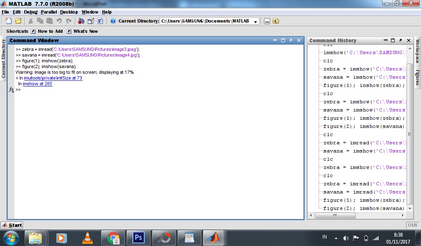421x246 pixels.
Task: Click the New M-File toolbar icon
Action: coord(9,21)
